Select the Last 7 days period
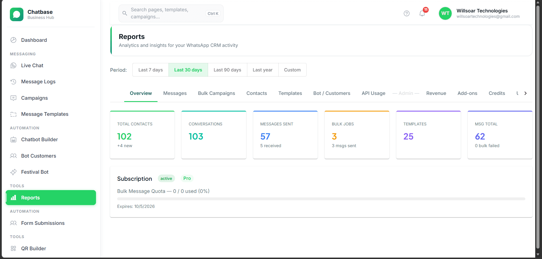This screenshot has width=542, height=259. pyautogui.click(x=150, y=70)
